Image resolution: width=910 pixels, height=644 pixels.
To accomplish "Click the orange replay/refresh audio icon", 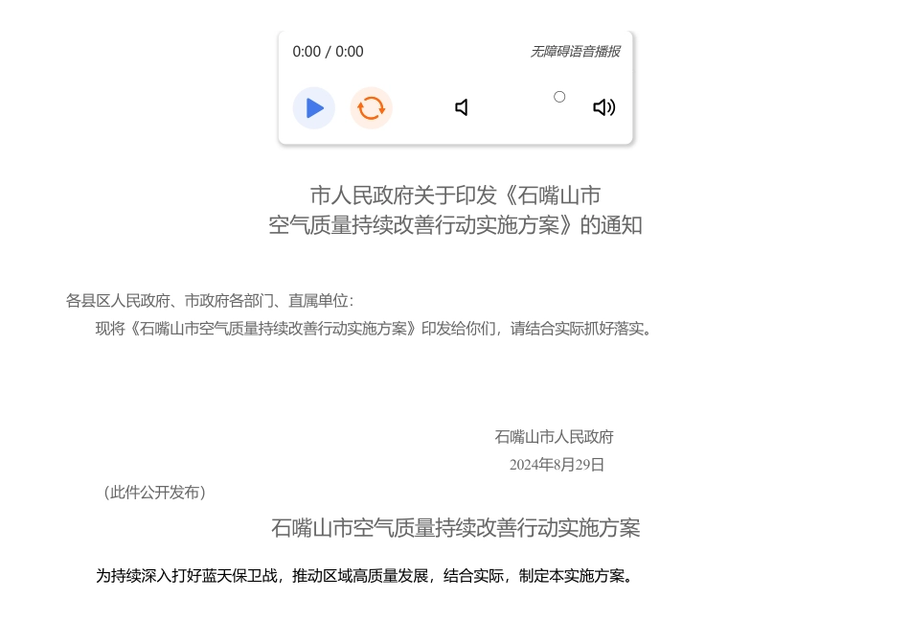I will pos(372,108).
